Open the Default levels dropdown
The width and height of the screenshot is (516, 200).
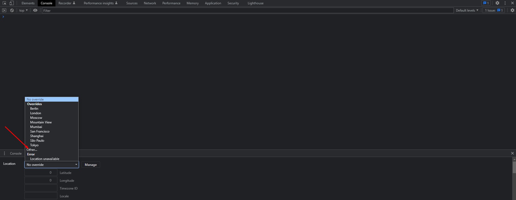point(467,10)
